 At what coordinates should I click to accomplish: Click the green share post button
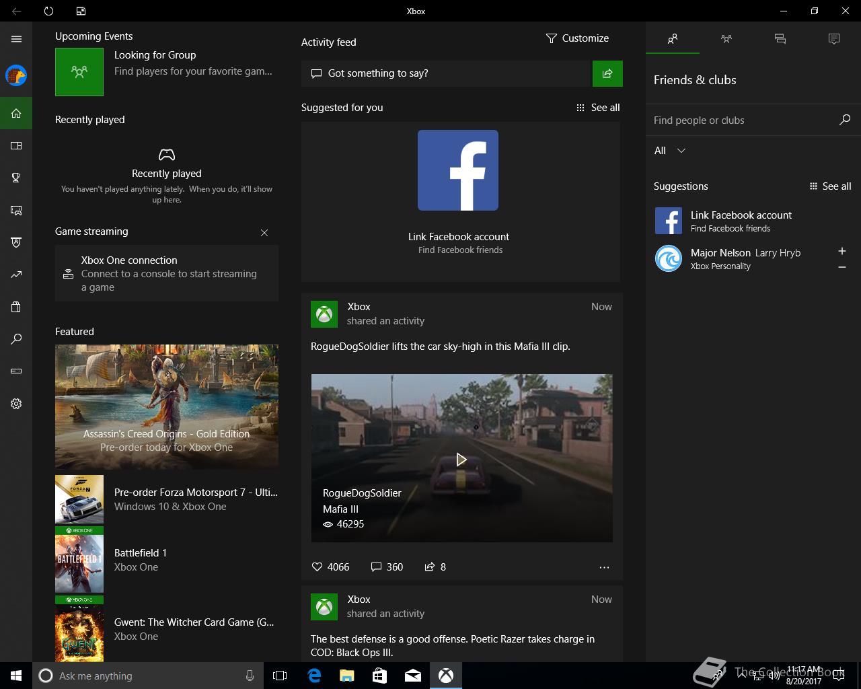(x=607, y=73)
